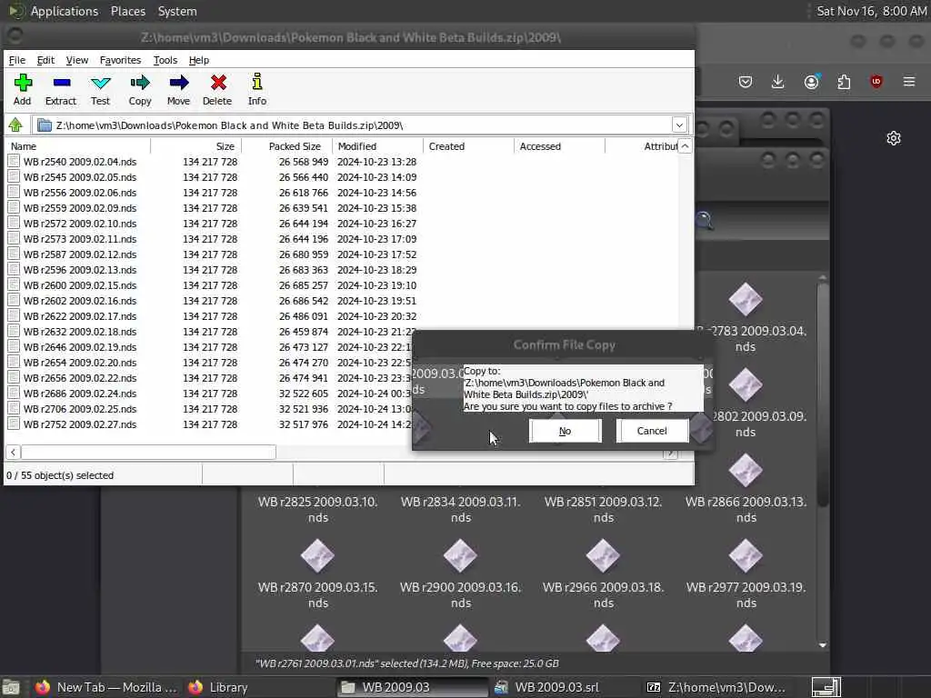Go up one folder with green arrow
This screenshot has width=931, height=698.
pyautogui.click(x=15, y=125)
